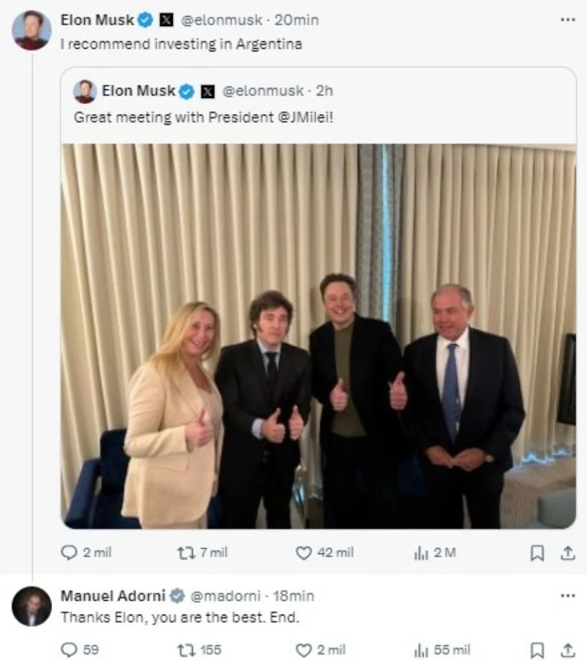587x672 pixels.
Task: Bookmark Manuel Adorni's reply
Action: point(537,650)
